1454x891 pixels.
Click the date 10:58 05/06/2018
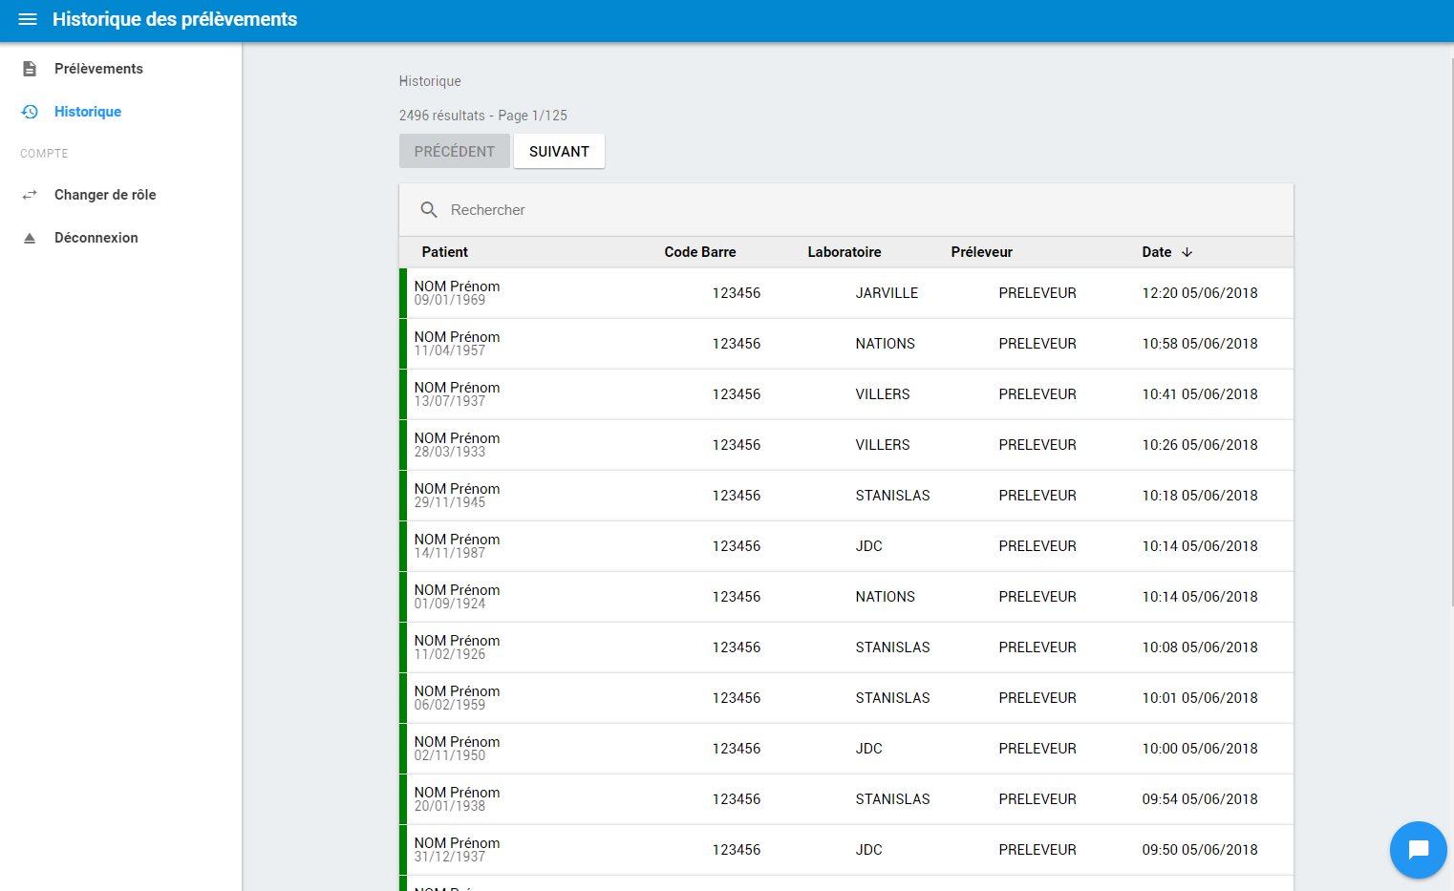(x=1200, y=344)
